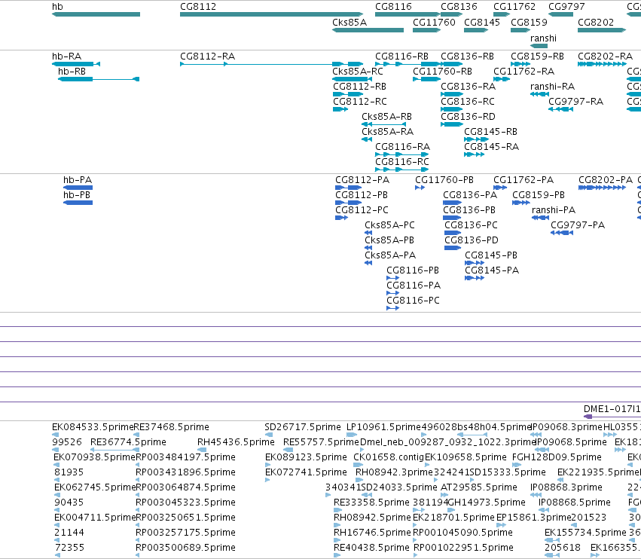Click the Cks85A-RB transcript label
This screenshot has width=641, height=559.
pos(386,117)
